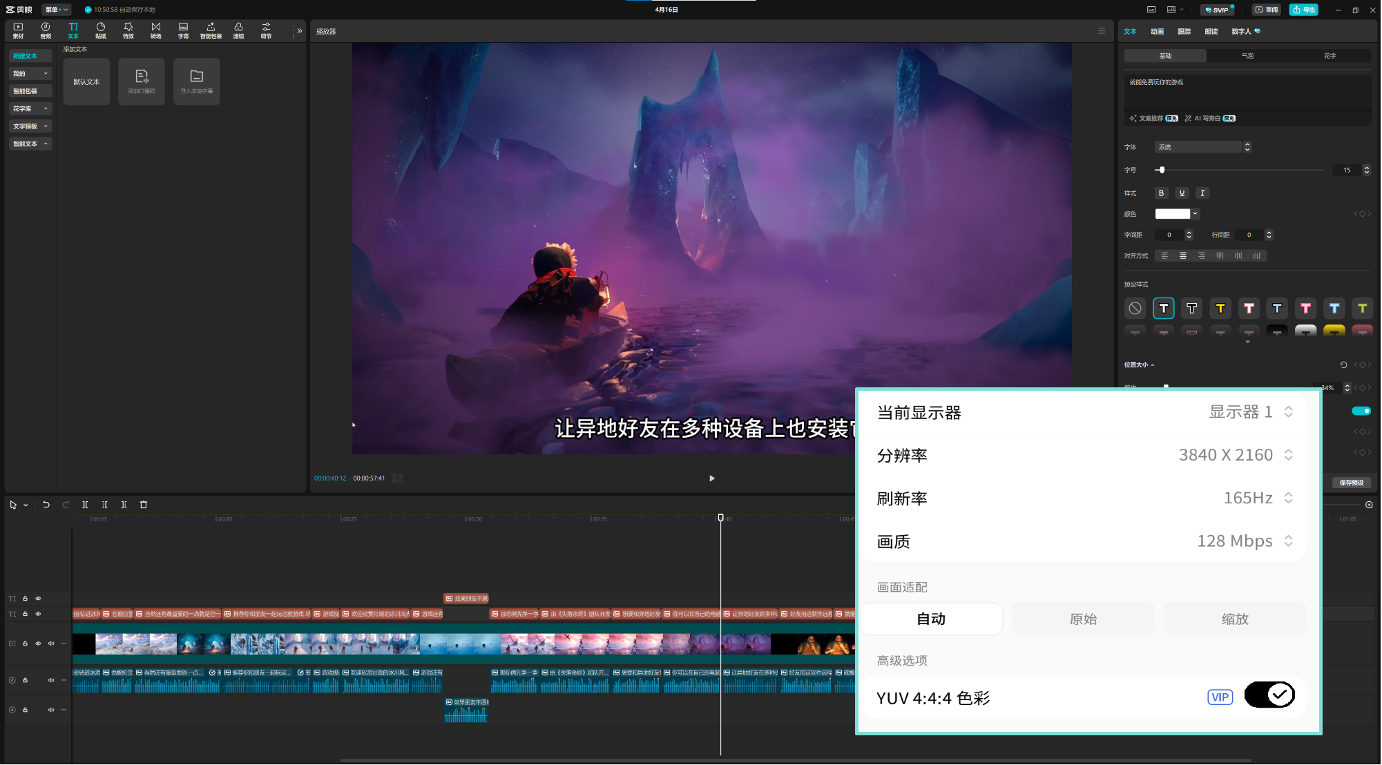
Task: Toggle the YUV 4:4:4 色彩 switch
Action: [1269, 695]
